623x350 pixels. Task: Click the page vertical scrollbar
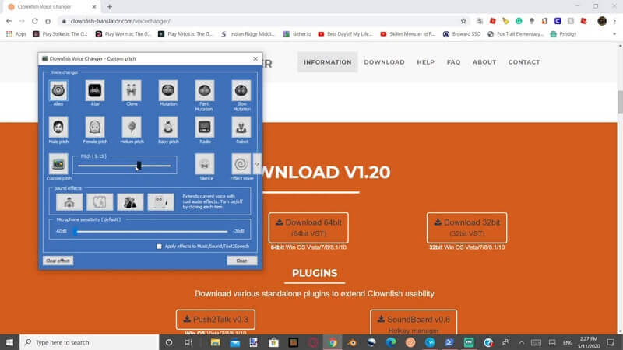pos(620,102)
